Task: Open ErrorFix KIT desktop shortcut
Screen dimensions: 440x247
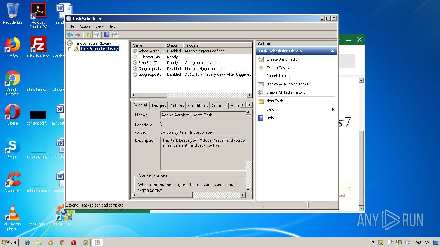Action: click(64, 215)
